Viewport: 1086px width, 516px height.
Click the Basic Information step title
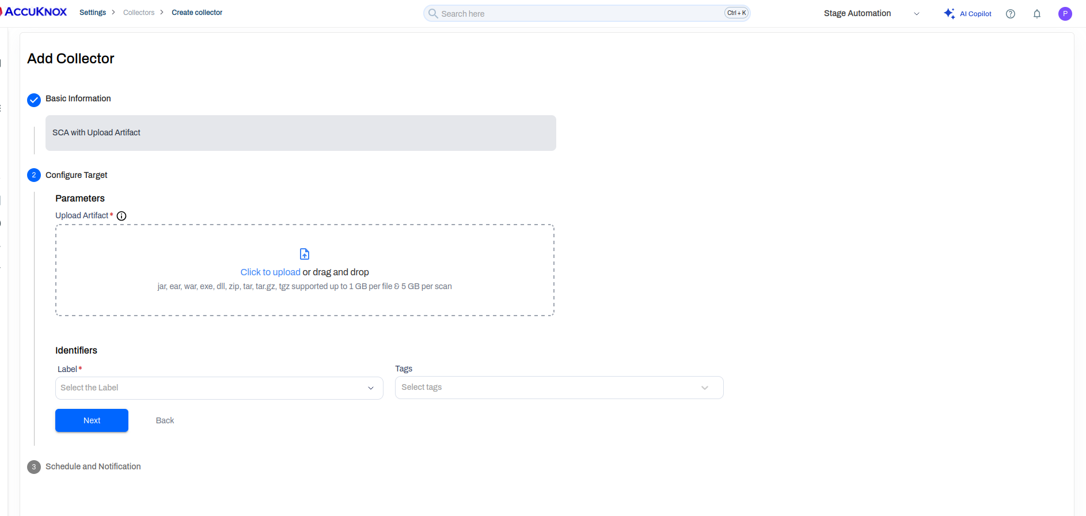click(x=78, y=98)
